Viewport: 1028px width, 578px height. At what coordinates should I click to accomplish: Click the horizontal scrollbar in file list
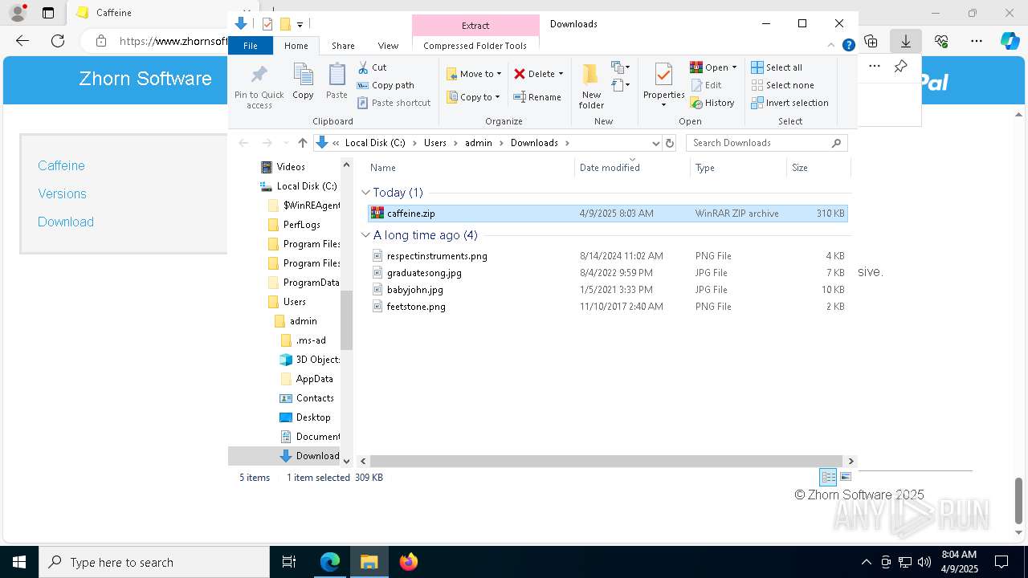[x=608, y=461]
